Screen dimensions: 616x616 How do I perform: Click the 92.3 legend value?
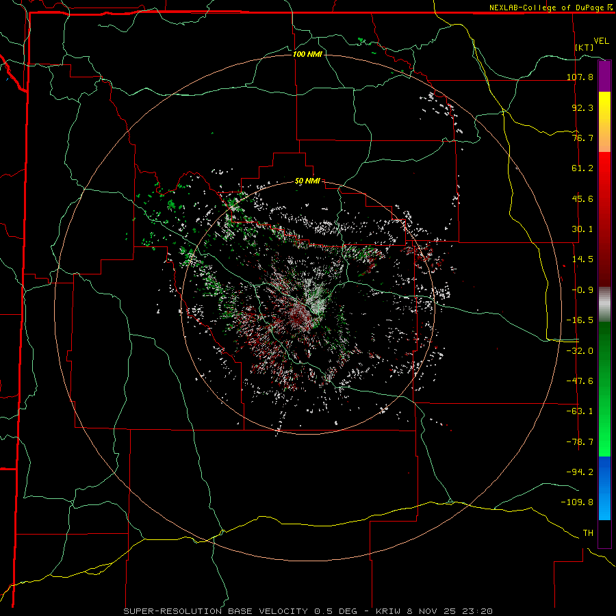pyautogui.click(x=582, y=107)
